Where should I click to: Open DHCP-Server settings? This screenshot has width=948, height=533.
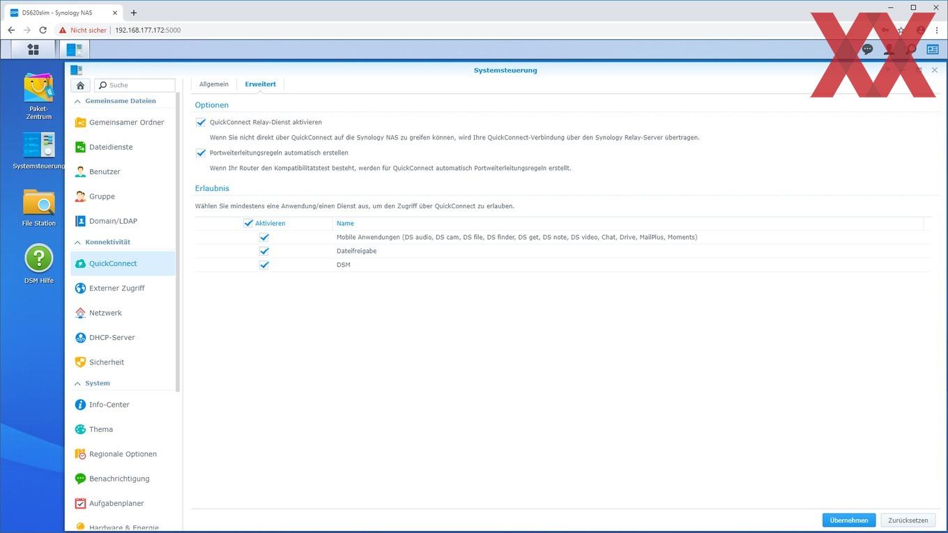click(x=123, y=337)
